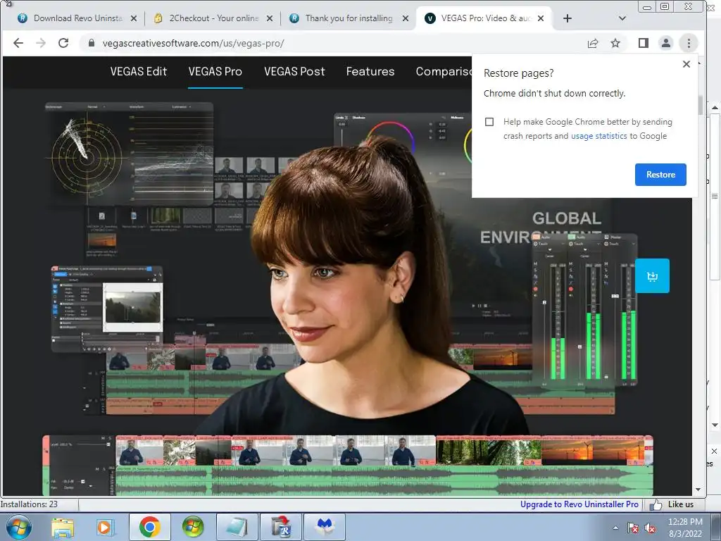The width and height of the screenshot is (721, 541).
Task: Click the Chrome taskbar icon
Action: tap(149, 527)
